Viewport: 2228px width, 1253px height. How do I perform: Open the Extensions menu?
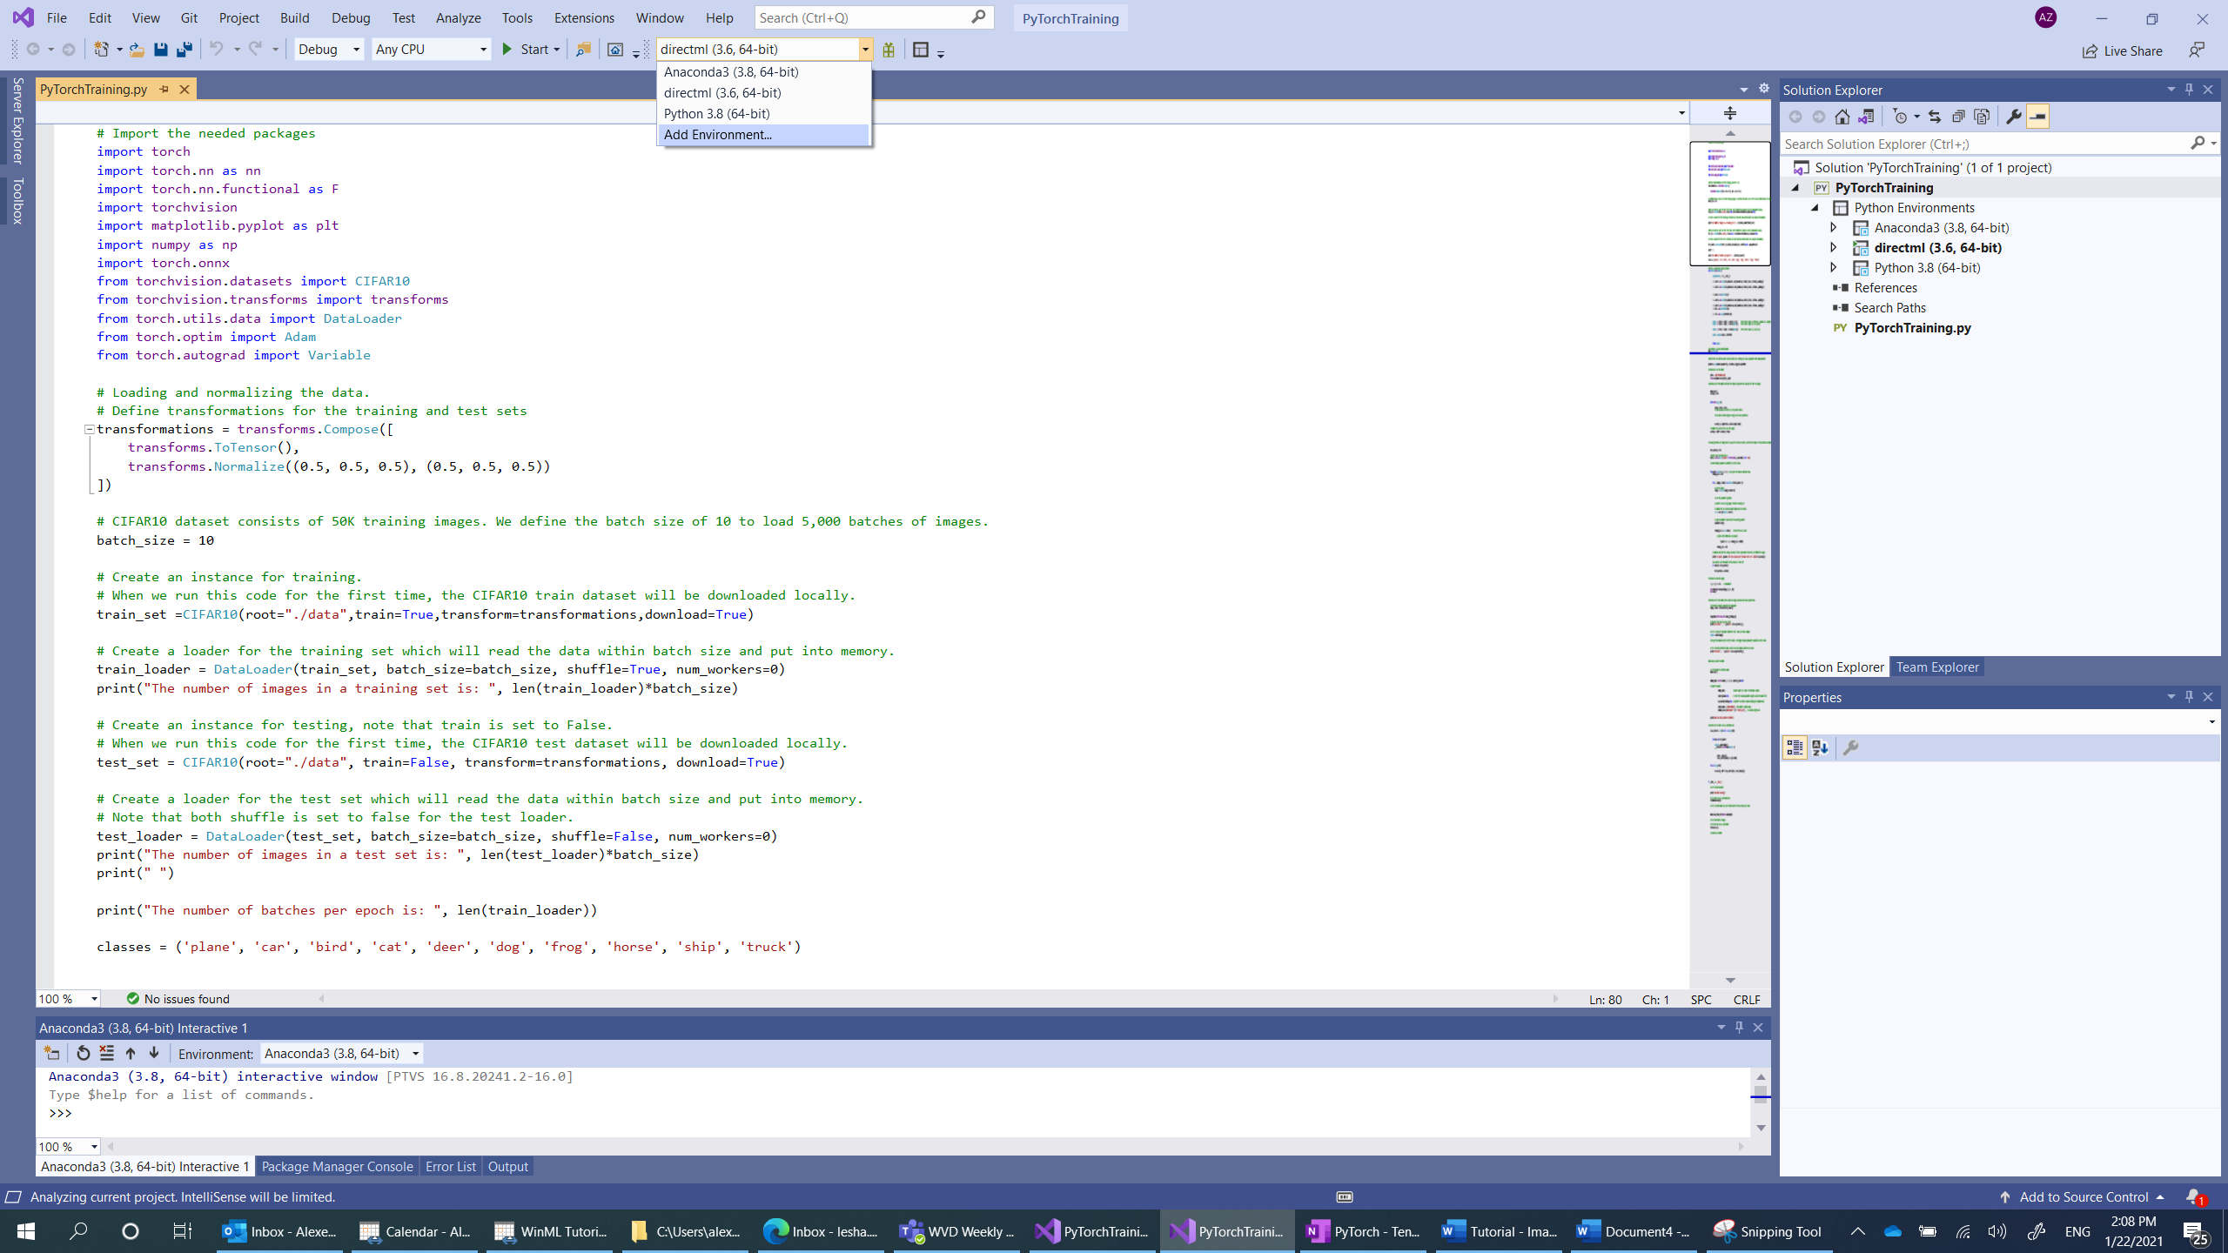tap(583, 17)
